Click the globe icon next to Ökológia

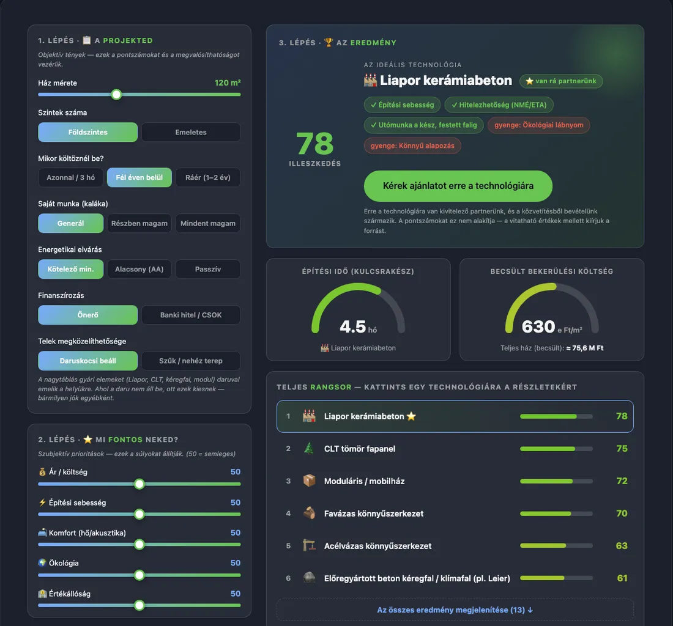[42, 562]
